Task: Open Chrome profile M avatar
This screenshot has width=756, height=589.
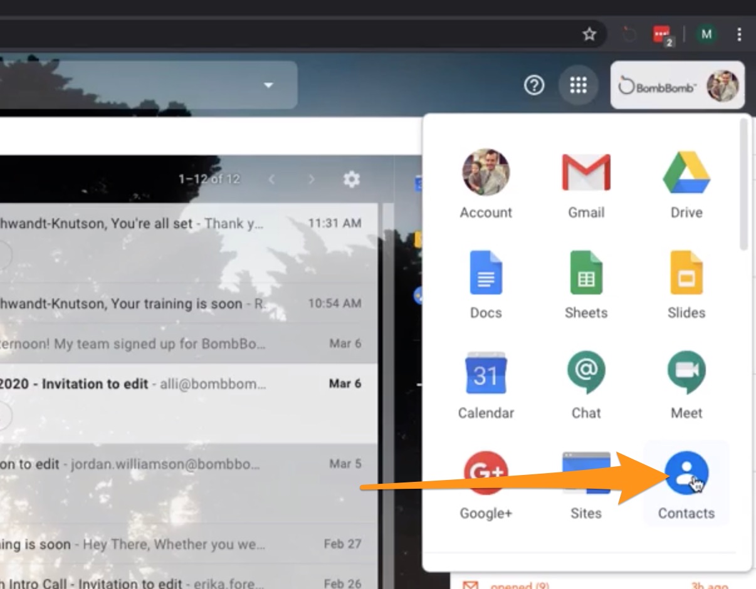Action: [x=707, y=34]
